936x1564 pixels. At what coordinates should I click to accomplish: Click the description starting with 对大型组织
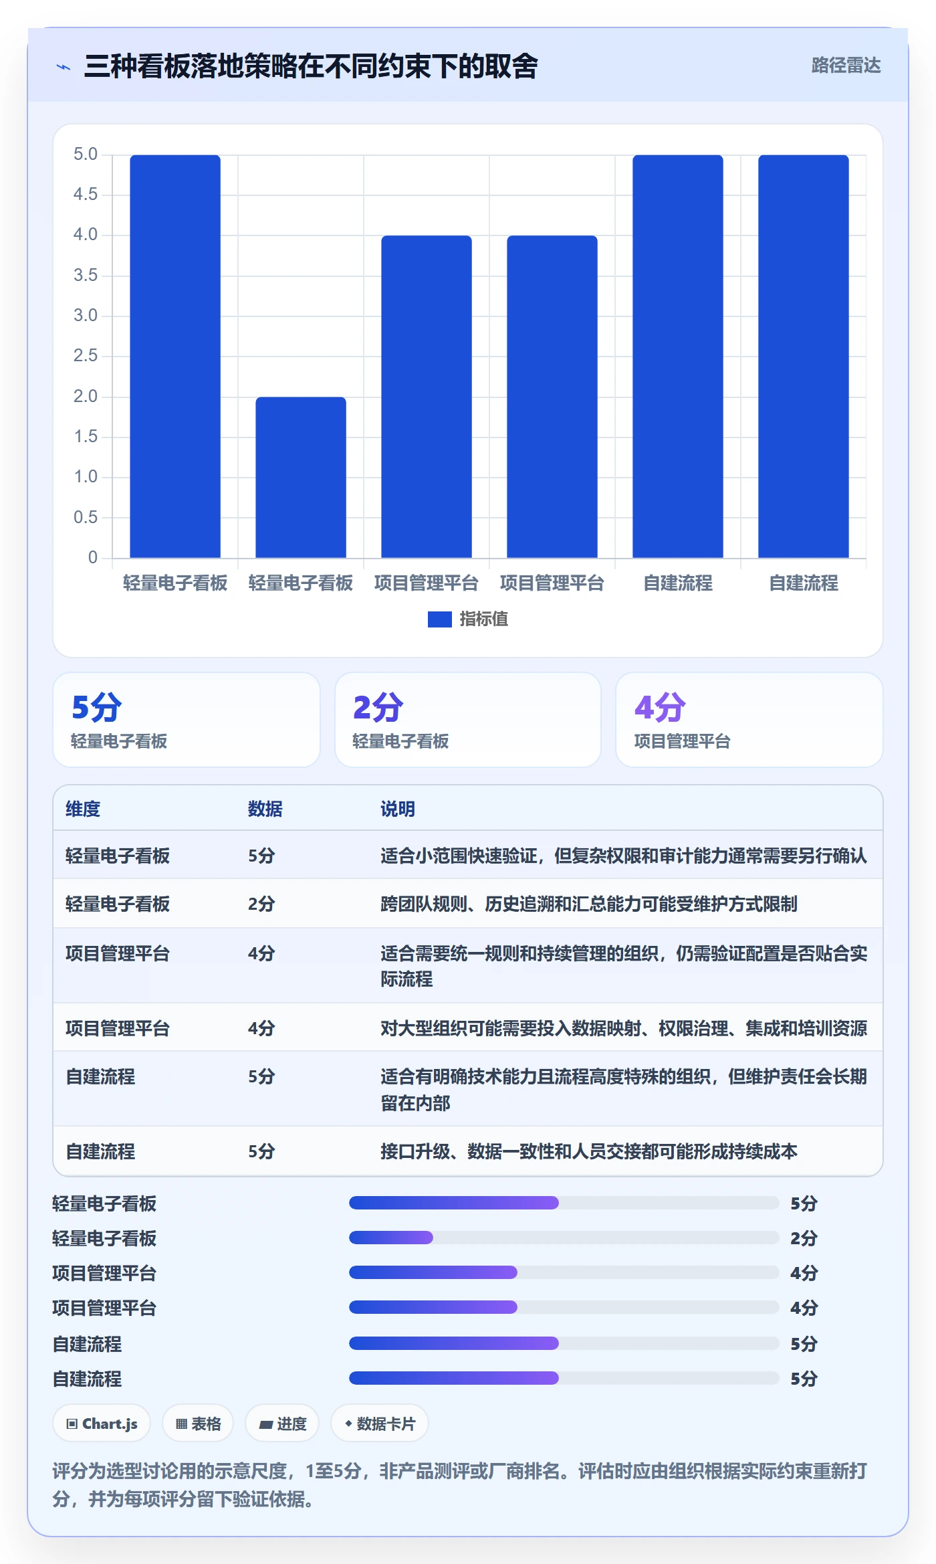(x=624, y=1028)
